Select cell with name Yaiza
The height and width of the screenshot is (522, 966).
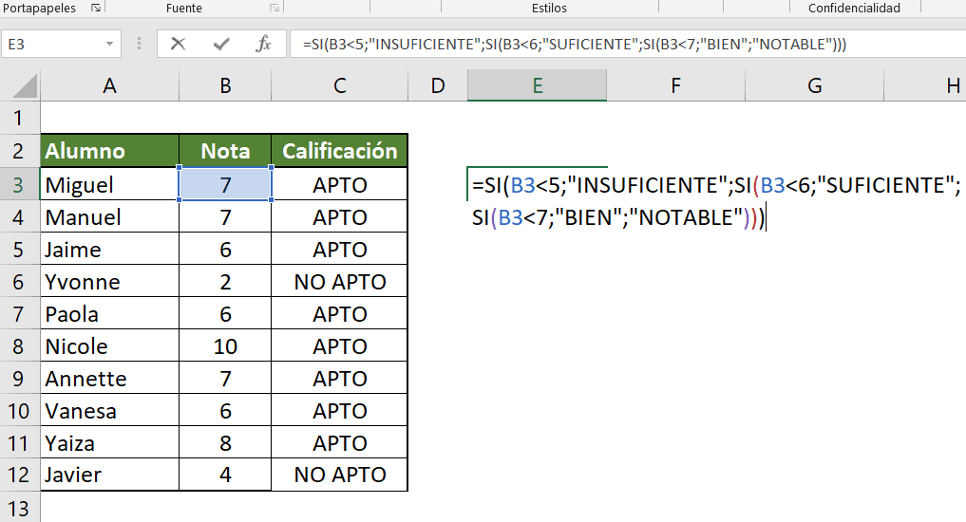coord(109,442)
